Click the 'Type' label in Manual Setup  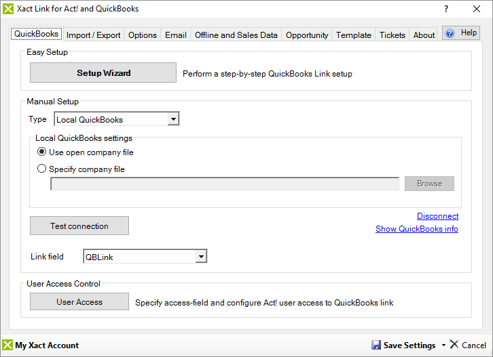(x=37, y=119)
